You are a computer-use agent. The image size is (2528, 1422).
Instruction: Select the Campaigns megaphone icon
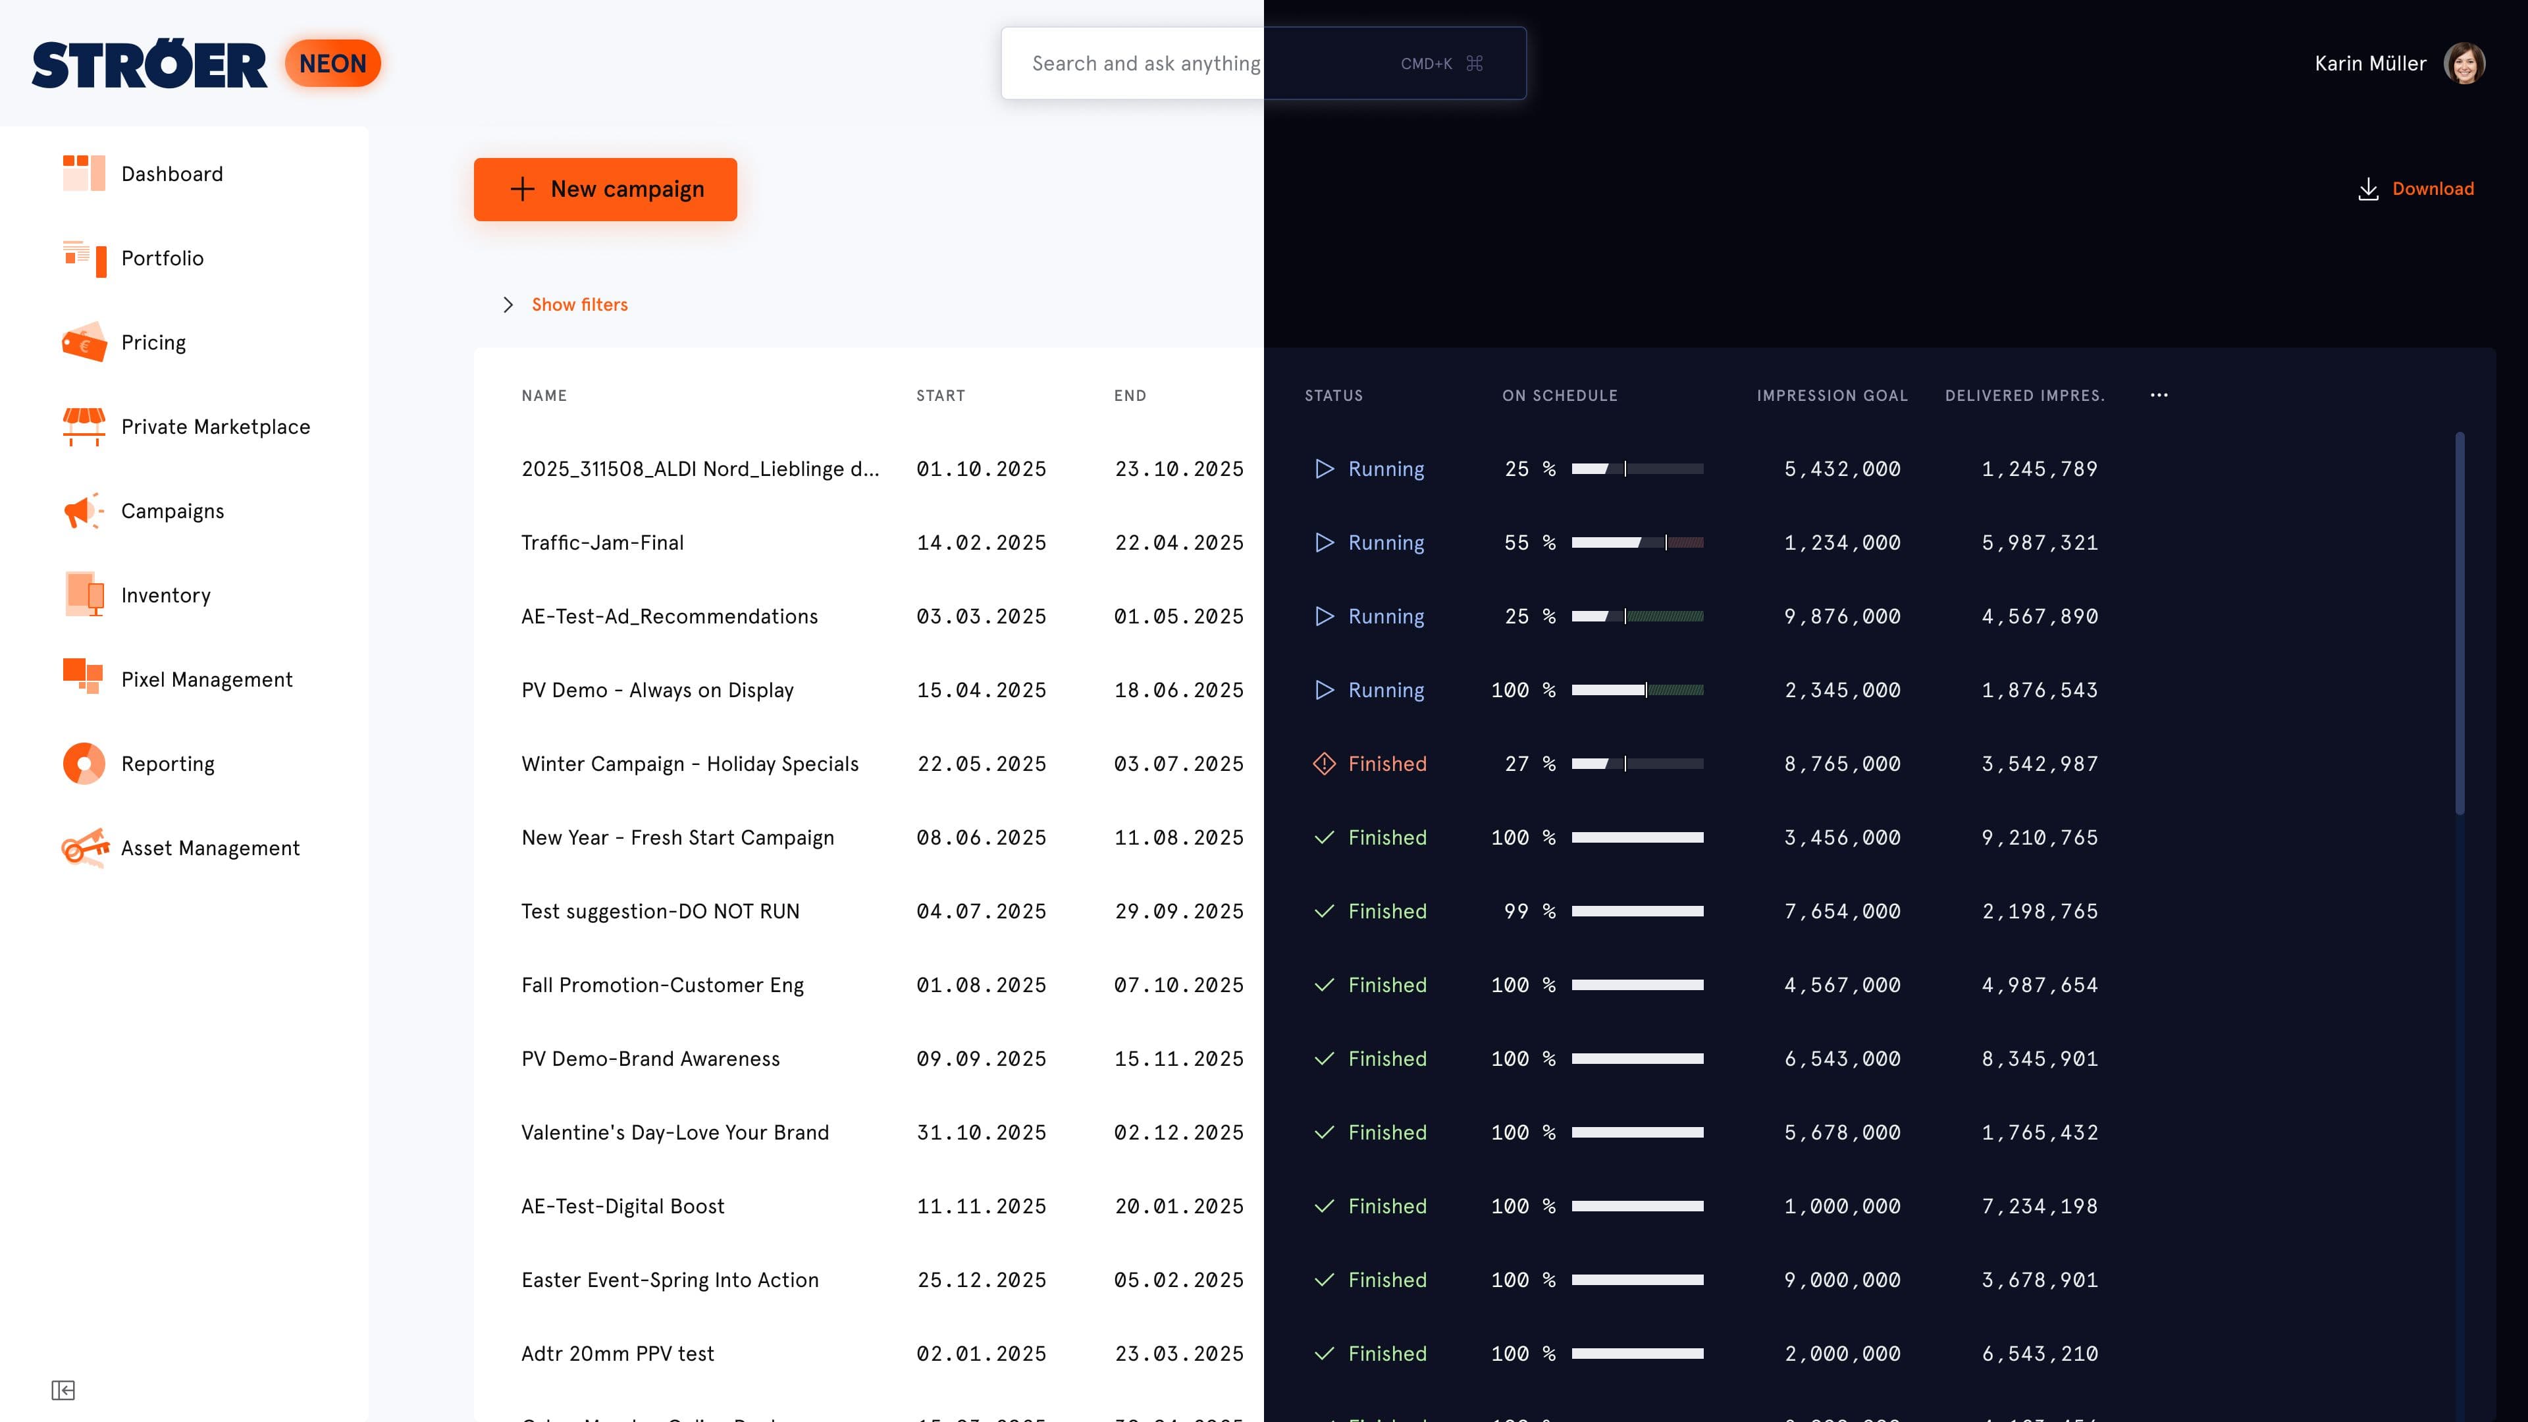pos(84,510)
